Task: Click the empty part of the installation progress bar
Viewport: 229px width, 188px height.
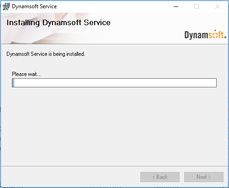Action: [115, 83]
